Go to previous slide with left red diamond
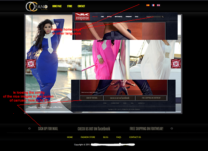 pos(31,64)
